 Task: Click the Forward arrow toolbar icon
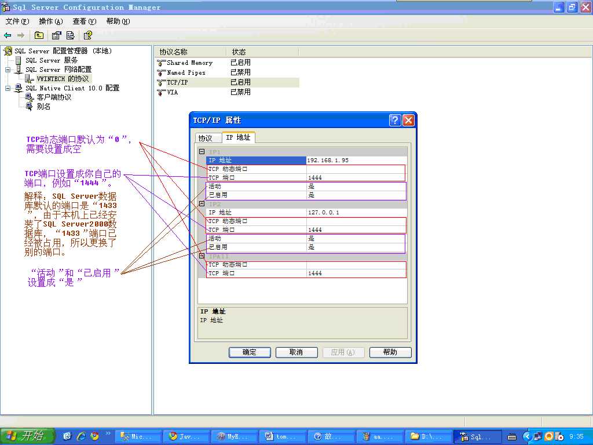click(21, 35)
